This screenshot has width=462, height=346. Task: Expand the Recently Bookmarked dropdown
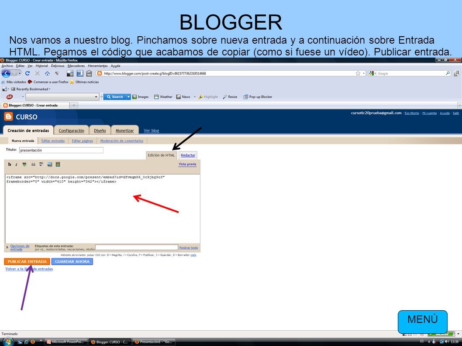[31, 89]
